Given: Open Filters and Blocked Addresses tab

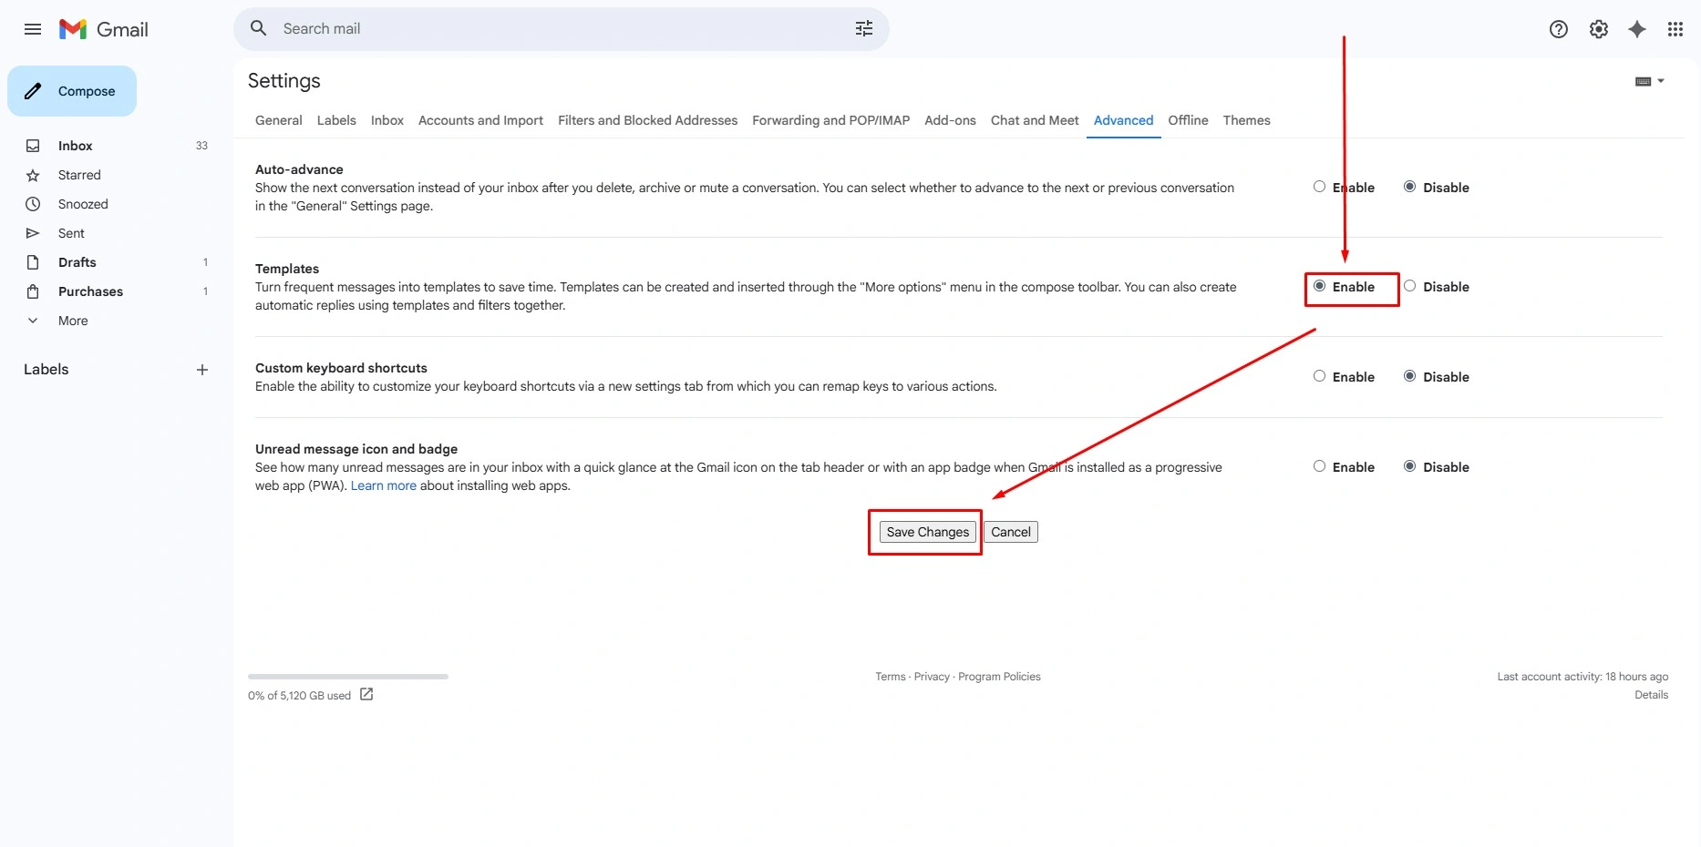Looking at the screenshot, I should 647,120.
